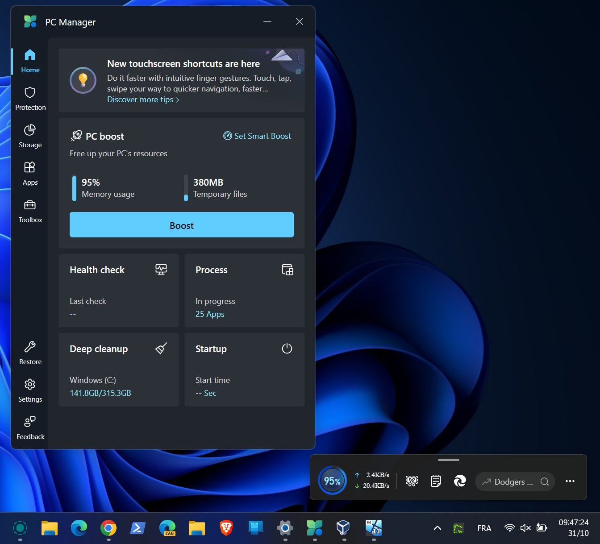The width and height of the screenshot is (600, 544).
Task: Click the Dodgers search box
Action: 514,482
